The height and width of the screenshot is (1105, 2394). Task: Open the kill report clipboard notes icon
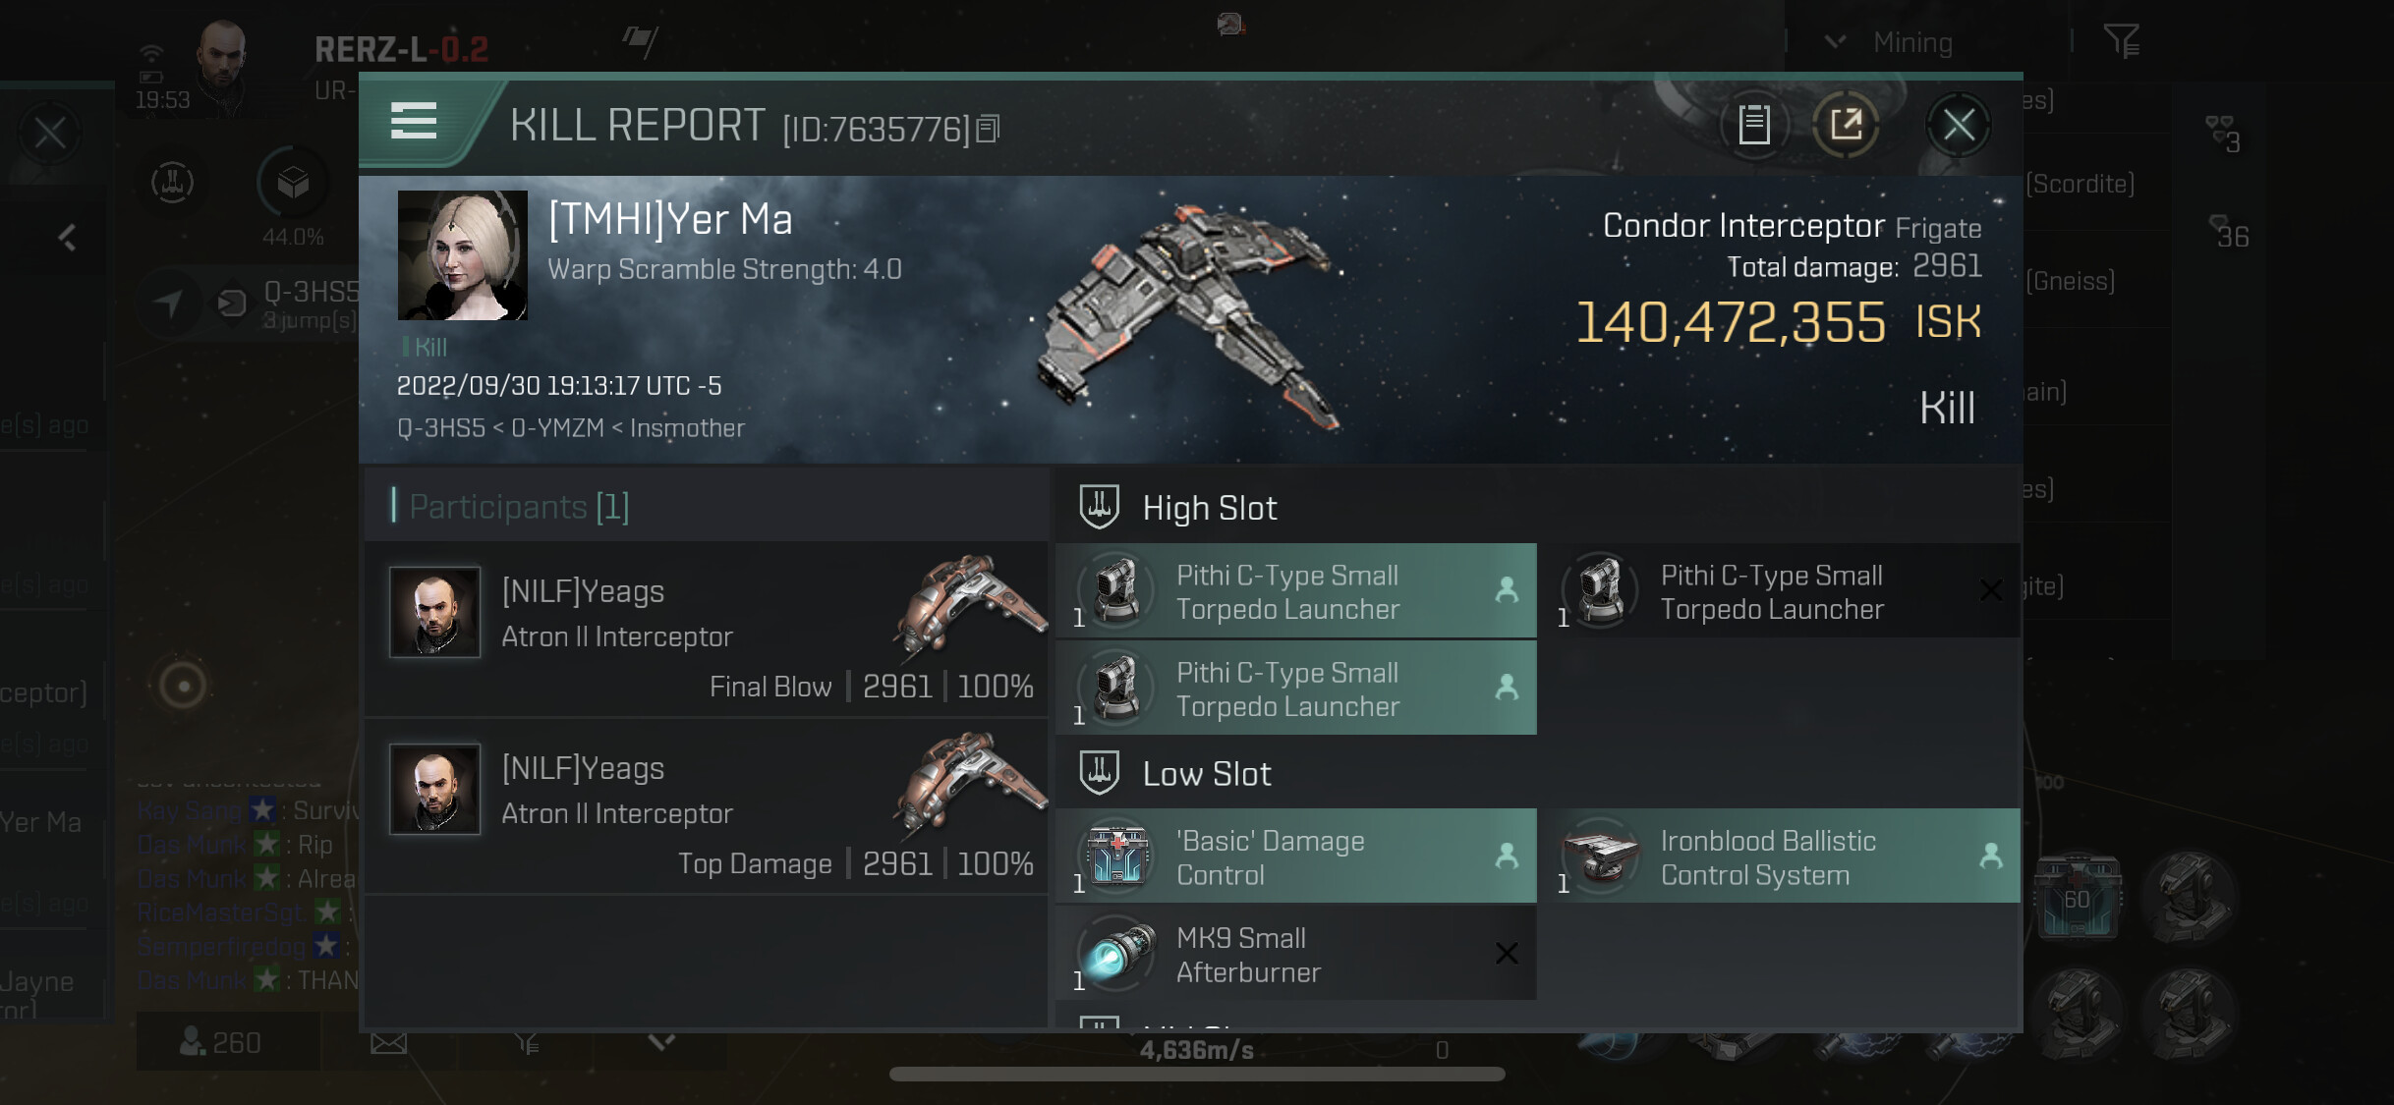coord(1754,125)
